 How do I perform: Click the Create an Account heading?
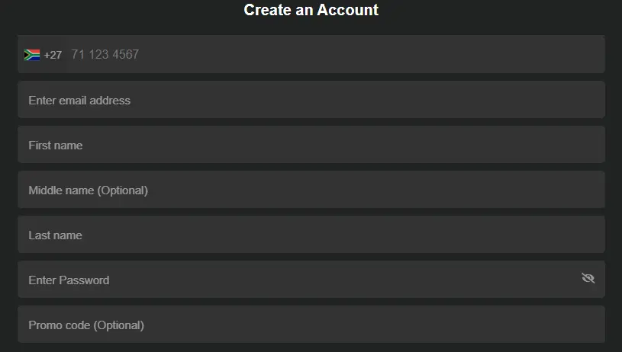click(x=311, y=10)
